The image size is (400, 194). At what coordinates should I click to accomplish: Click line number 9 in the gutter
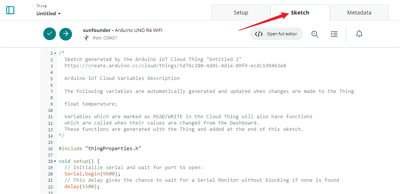[51, 104]
